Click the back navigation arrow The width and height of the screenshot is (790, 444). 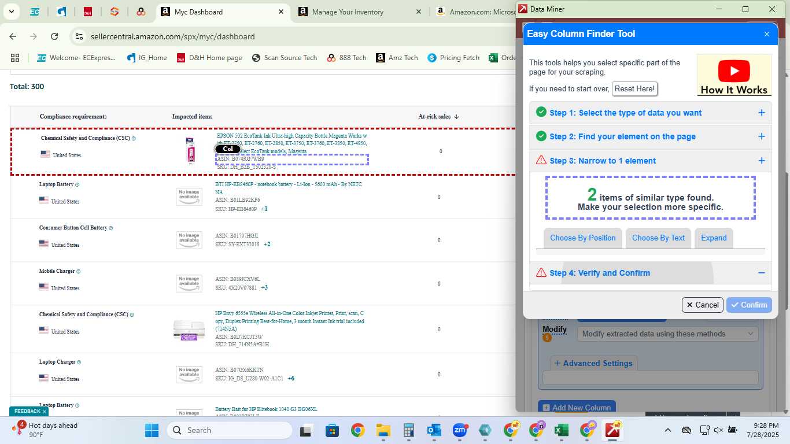[13, 36]
